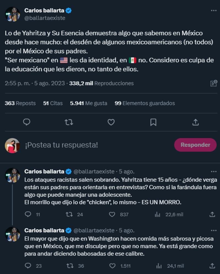Repost the main tweet using retweet icon

pyautogui.click(x=69, y=122)
